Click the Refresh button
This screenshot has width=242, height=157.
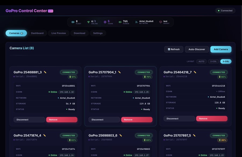point(174,49)
